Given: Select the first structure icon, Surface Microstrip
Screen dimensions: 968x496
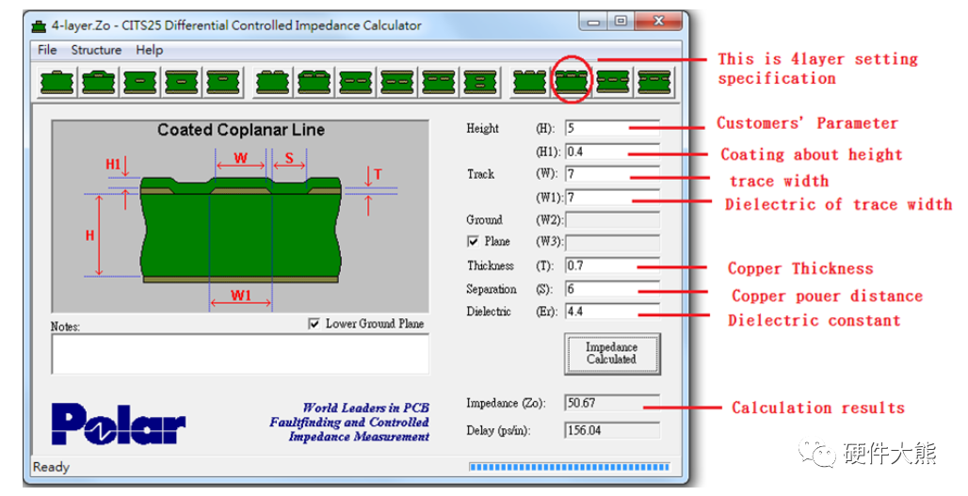Looking at the screenshot, I should click(x=57, y=82).
